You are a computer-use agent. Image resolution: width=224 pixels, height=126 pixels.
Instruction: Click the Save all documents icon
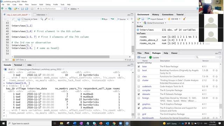pos(27,9)
